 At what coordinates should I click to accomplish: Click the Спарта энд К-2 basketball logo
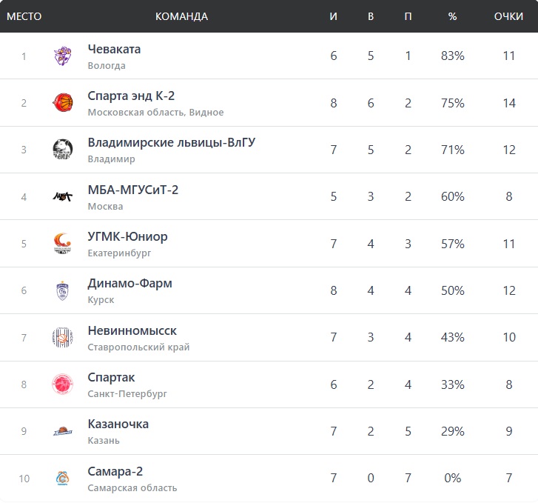pyautogui.click(x=62, y=103)
